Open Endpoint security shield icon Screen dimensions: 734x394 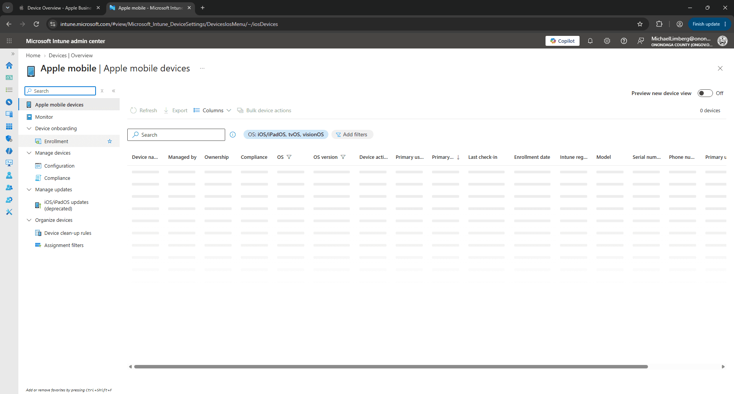point(9,139)
